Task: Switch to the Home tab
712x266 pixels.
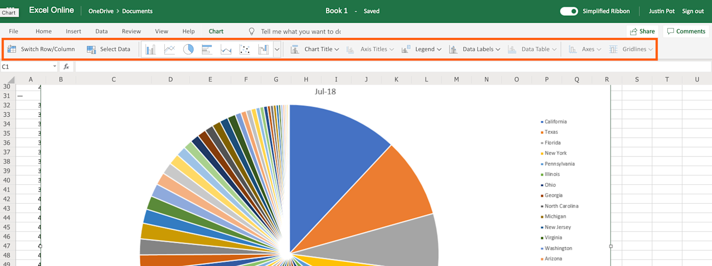Action: click(44, 31)
